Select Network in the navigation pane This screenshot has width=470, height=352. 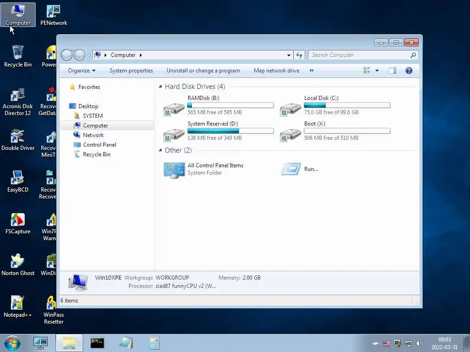point(93,135)
